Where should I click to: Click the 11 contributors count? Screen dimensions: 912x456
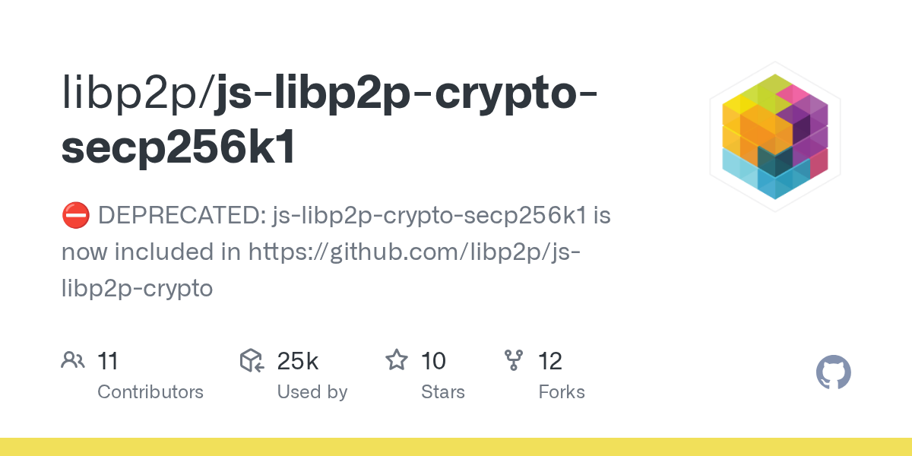point(108,361)
